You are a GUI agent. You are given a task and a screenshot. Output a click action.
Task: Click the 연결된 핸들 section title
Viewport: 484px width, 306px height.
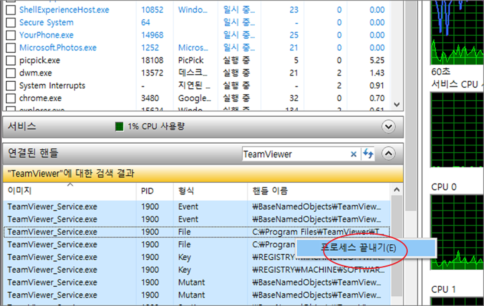pos(33,153)
